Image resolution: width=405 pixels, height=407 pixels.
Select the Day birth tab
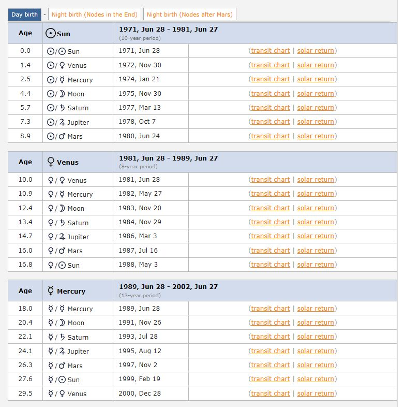click(x=24, y=14)
